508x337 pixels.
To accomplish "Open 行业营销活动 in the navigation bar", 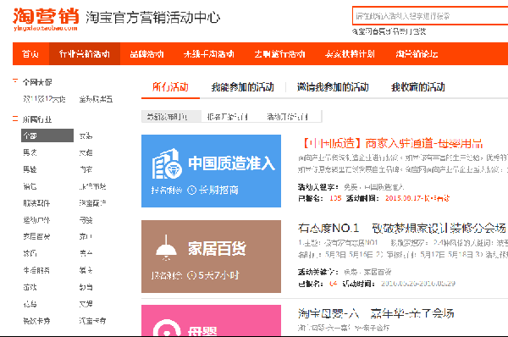I will click(x=85, y=54).
